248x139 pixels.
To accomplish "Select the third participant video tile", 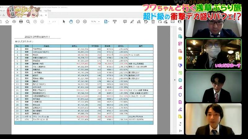I will click(214, 86).
